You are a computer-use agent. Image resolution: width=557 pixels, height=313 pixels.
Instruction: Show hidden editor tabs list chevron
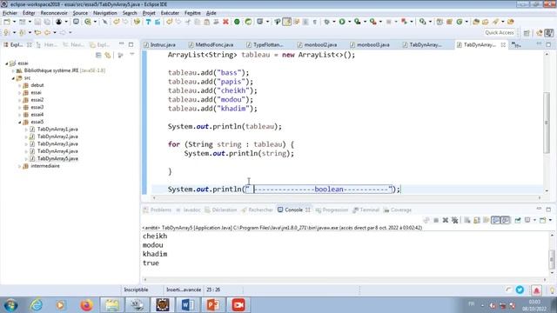[x=515, y=45]
